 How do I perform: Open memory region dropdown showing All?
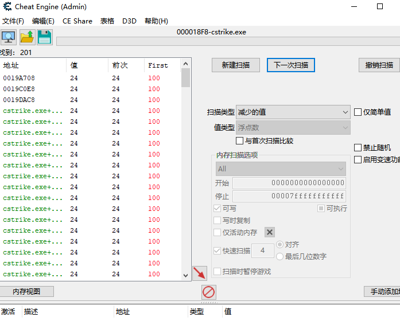(281, 169)
